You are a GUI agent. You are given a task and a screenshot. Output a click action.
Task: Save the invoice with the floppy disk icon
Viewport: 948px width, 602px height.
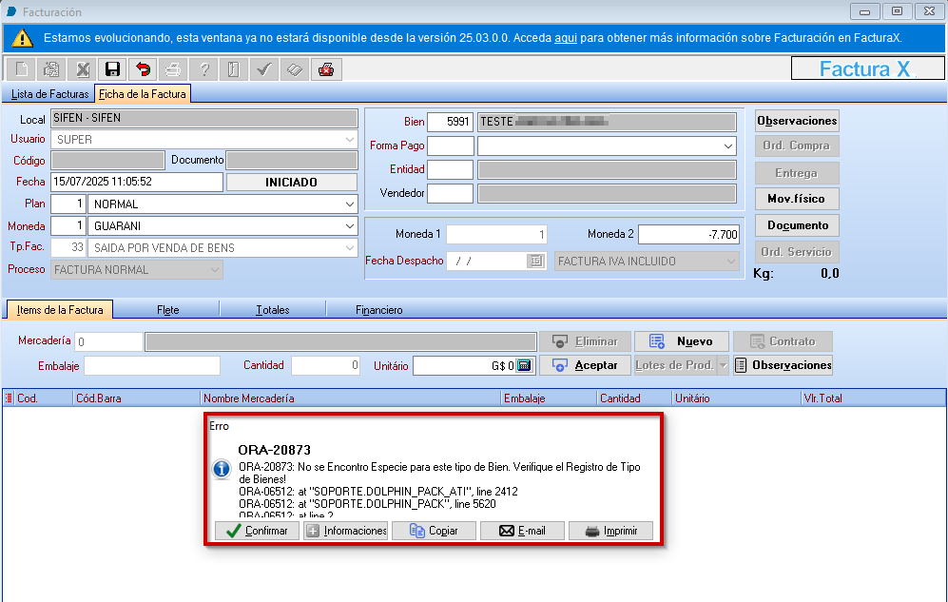(x=112, y=69)
